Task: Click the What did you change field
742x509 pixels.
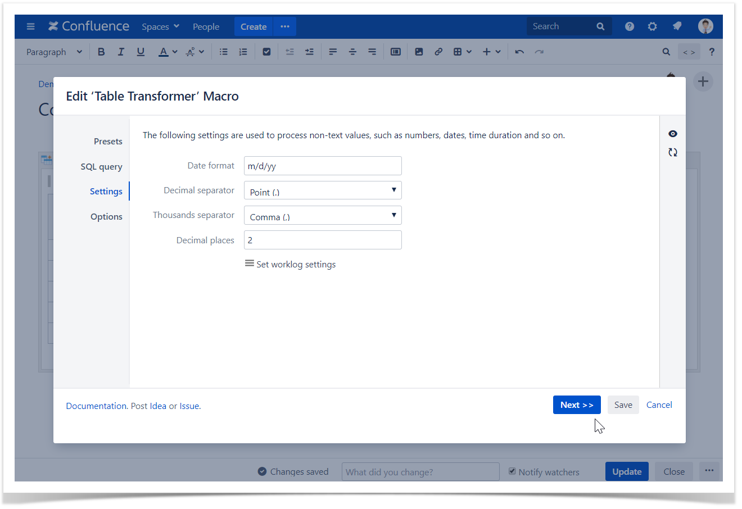Action: [x=420, y=472]
